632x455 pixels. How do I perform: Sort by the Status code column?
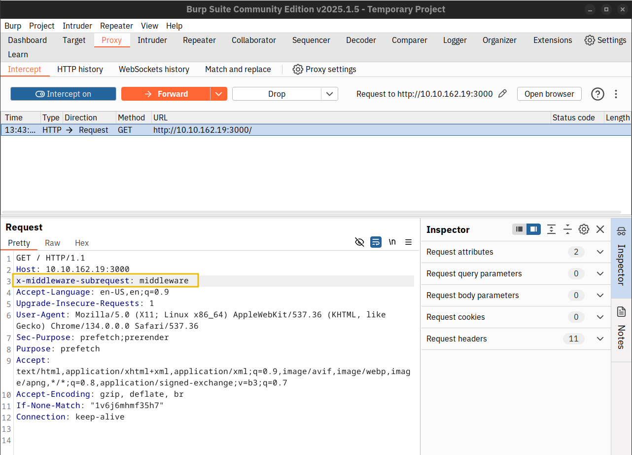(577, 117)
